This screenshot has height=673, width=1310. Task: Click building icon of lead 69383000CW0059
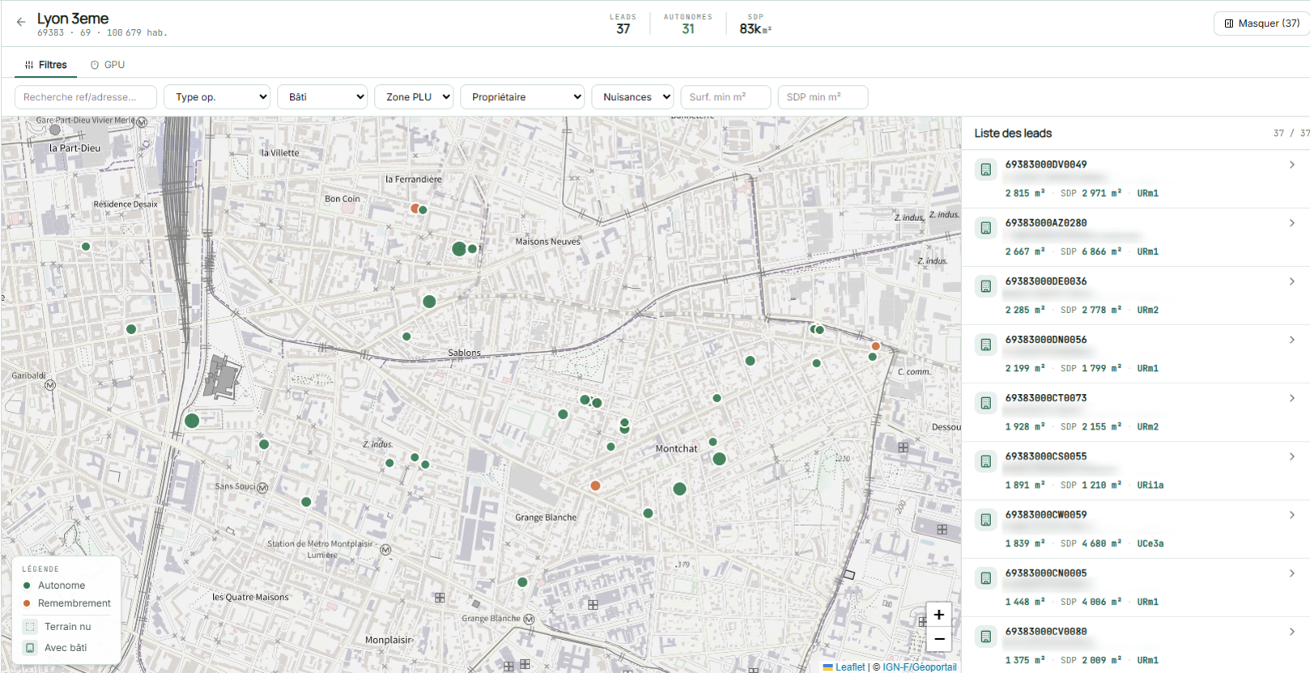tap(985, 519)
